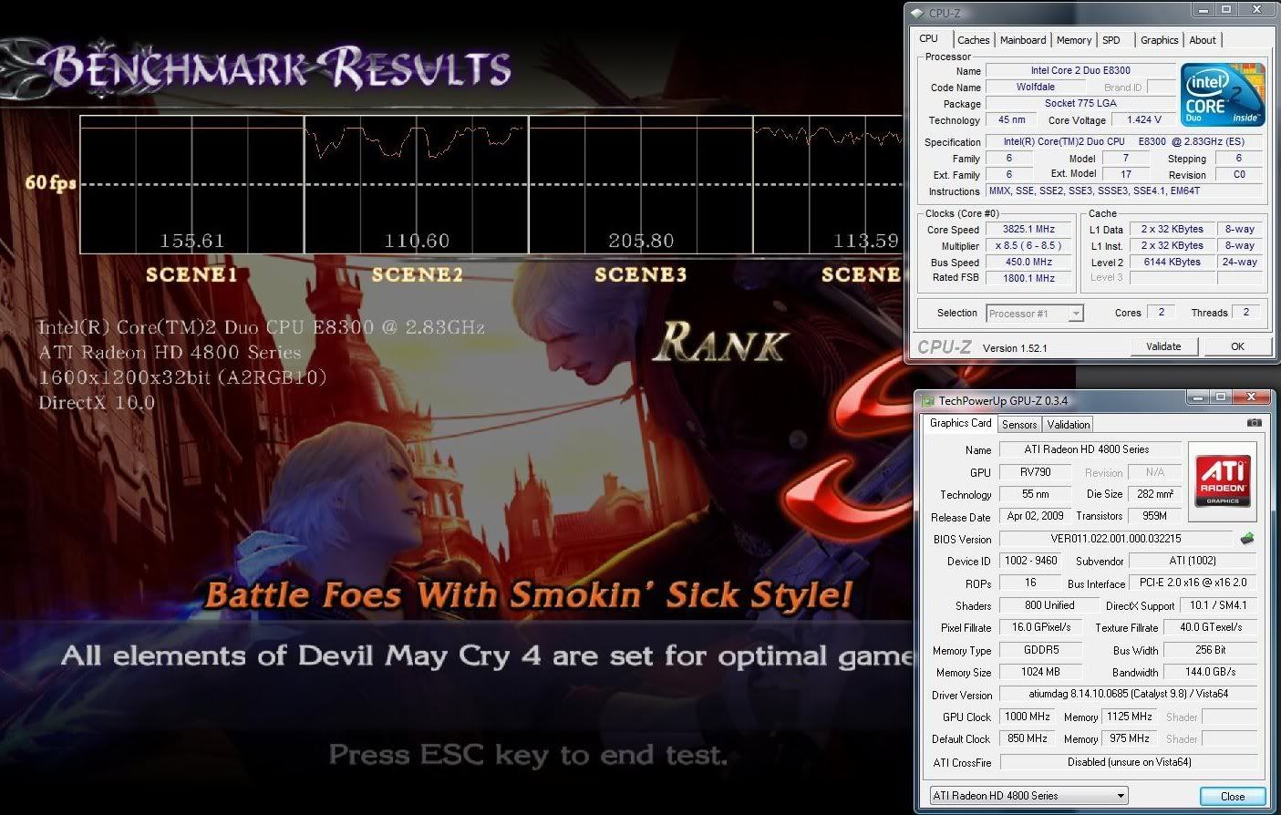Switch to the Mainboard tab in CPU-Z
The width and height of the screenshot is (1281, 815).
pyautogui.click(x=1023, y=40)
